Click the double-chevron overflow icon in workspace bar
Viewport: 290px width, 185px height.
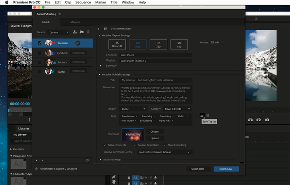256,18
